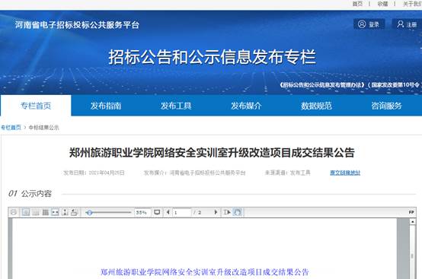Click the PDF scrollbar up arrow
The width and height of the screenshot is (422, 279).
pos(412,221)
